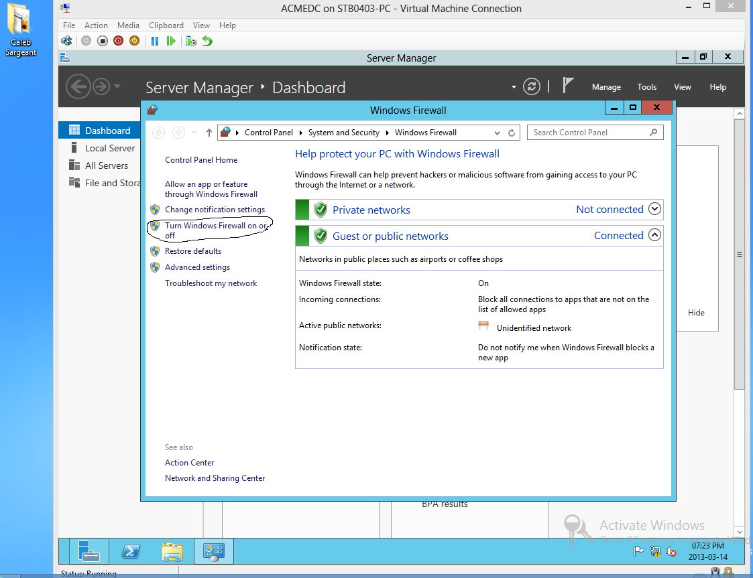
Task: Open the Tools menu in Server Manager
Action: pos(647,87)
